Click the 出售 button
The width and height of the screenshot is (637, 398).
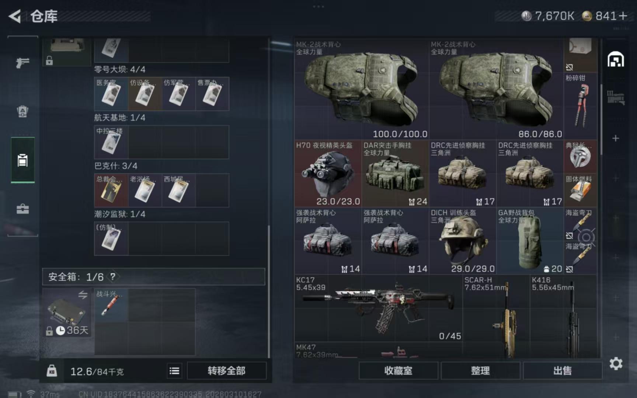pos(562,371)
